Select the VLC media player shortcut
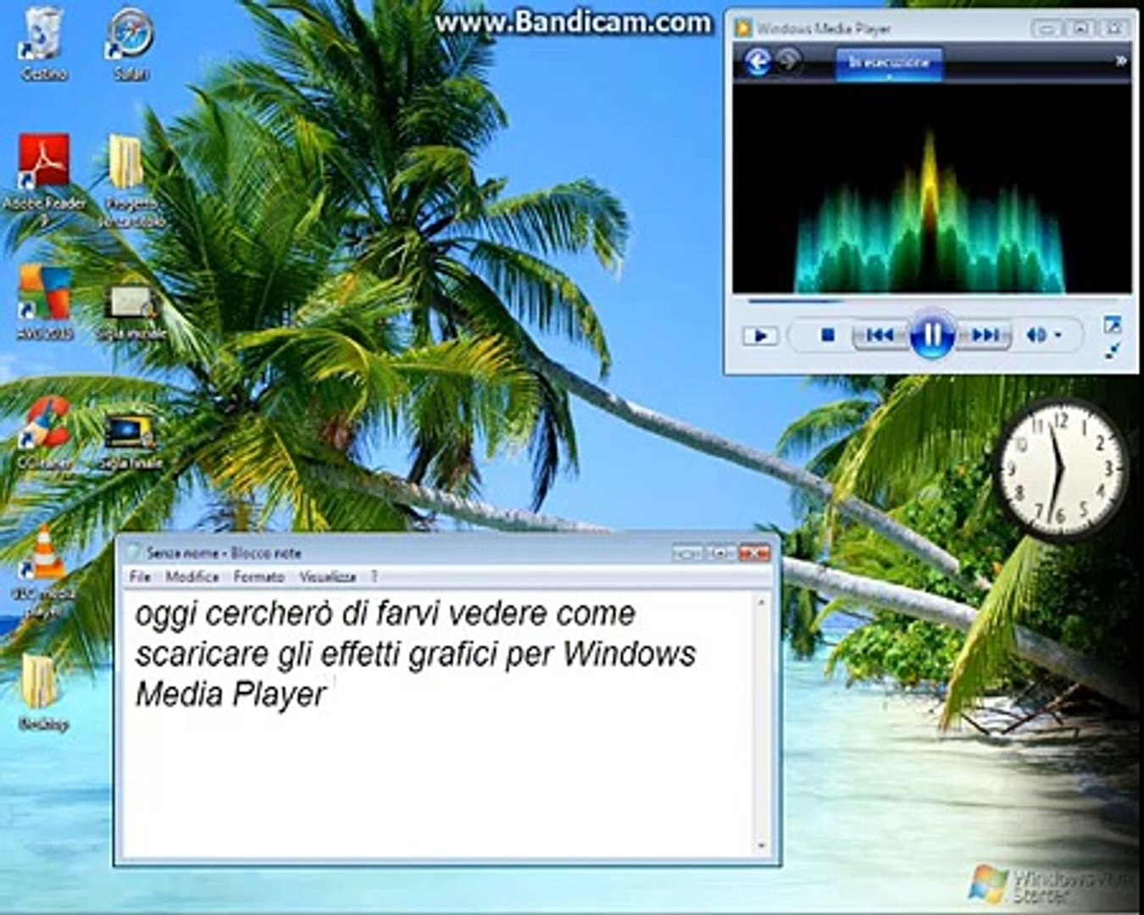The height and width of the screenshot is (915, 1144). [44, 569]
